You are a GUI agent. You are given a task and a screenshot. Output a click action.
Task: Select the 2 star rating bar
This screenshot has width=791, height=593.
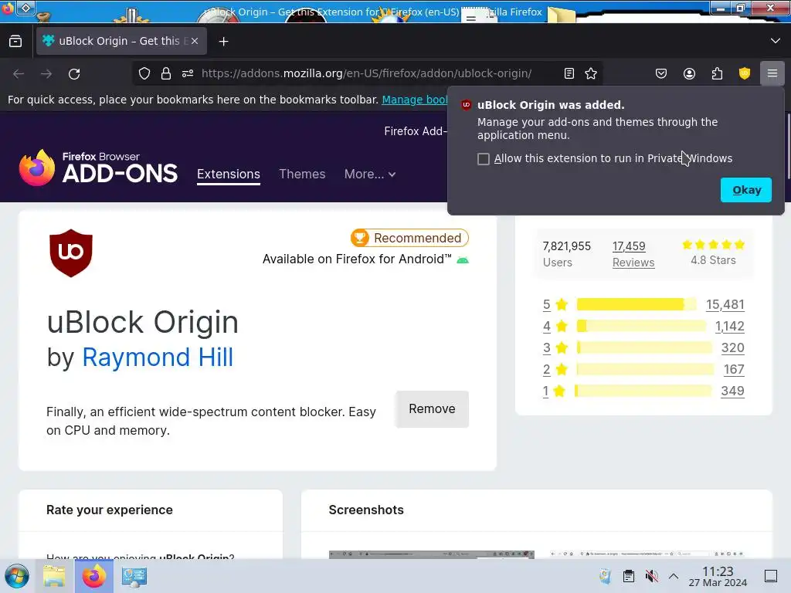click(645, 369)
